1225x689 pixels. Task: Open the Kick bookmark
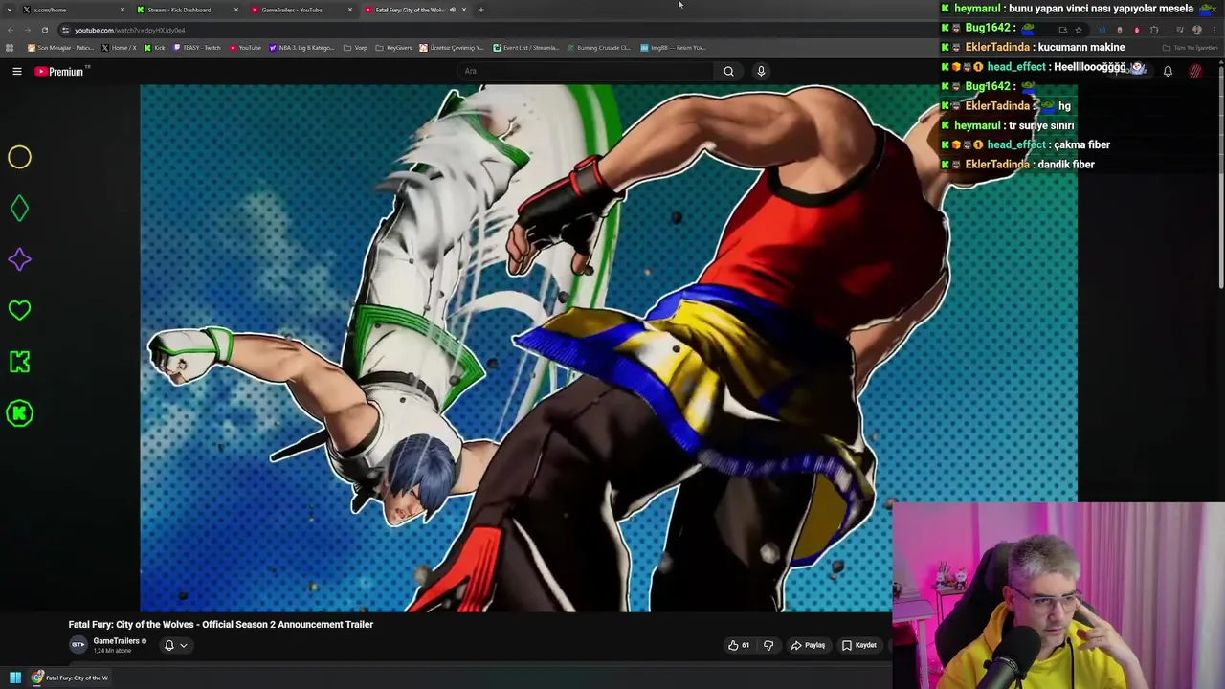click(155, 48)
